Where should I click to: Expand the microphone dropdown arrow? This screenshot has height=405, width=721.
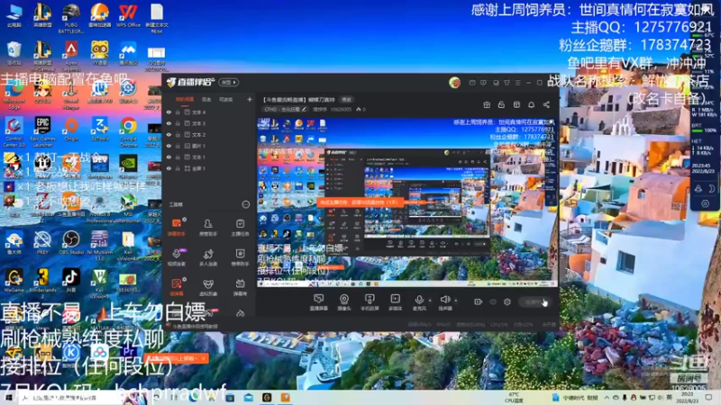click(x=430, y=301)
